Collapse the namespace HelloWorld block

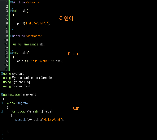[x=2, y=94]
